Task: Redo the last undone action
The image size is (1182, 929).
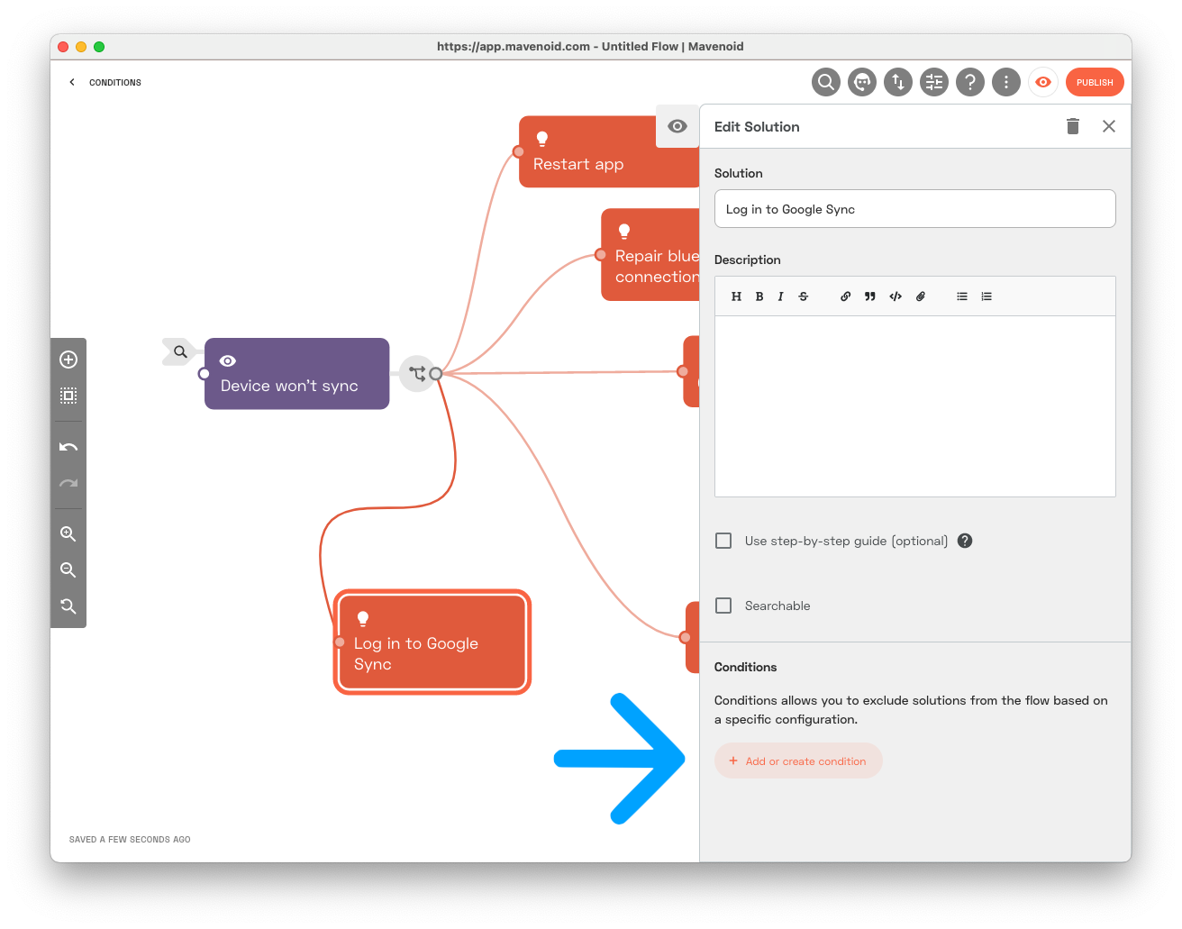Action: tap(68, 483)
